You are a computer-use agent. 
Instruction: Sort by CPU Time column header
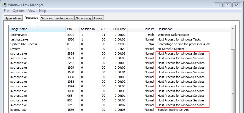(118, 29)
